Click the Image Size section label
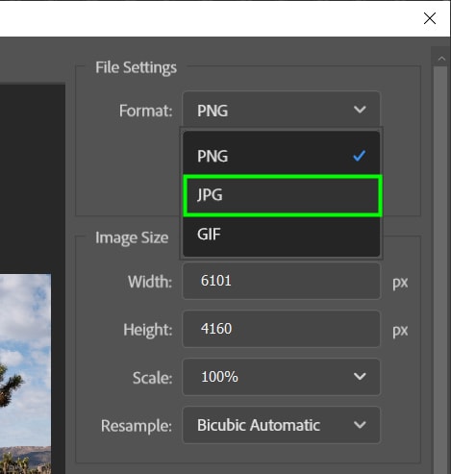 click(x=132, y=237)
